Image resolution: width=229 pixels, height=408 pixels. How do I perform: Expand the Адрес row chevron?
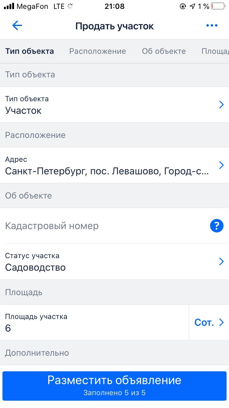[x=222, y=165]
